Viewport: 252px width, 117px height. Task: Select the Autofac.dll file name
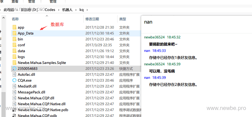coord(26,74)
